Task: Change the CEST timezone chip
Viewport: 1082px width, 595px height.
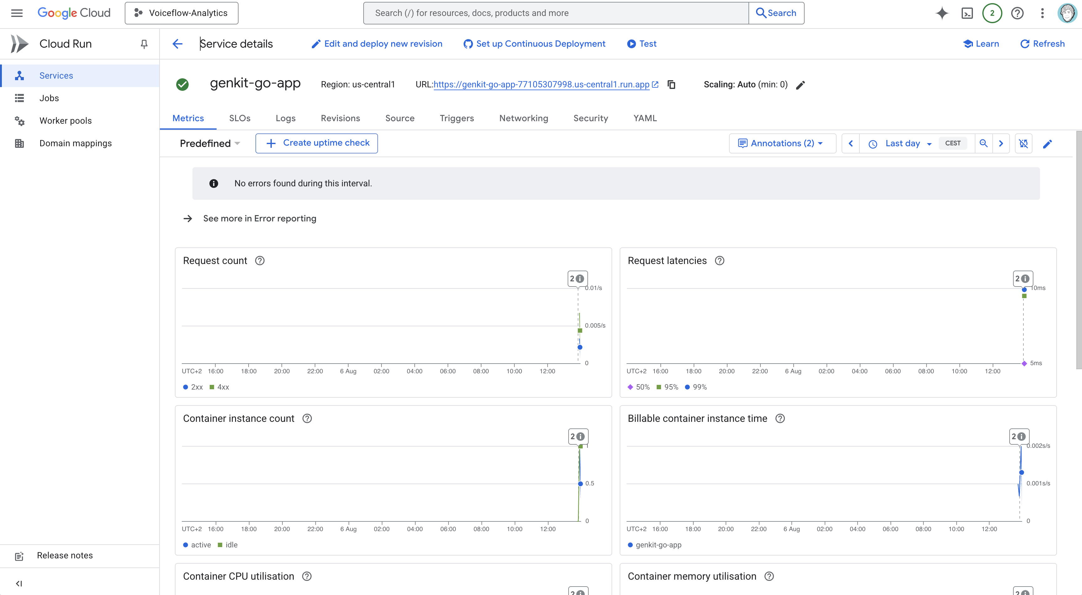Action: [953, 143]
